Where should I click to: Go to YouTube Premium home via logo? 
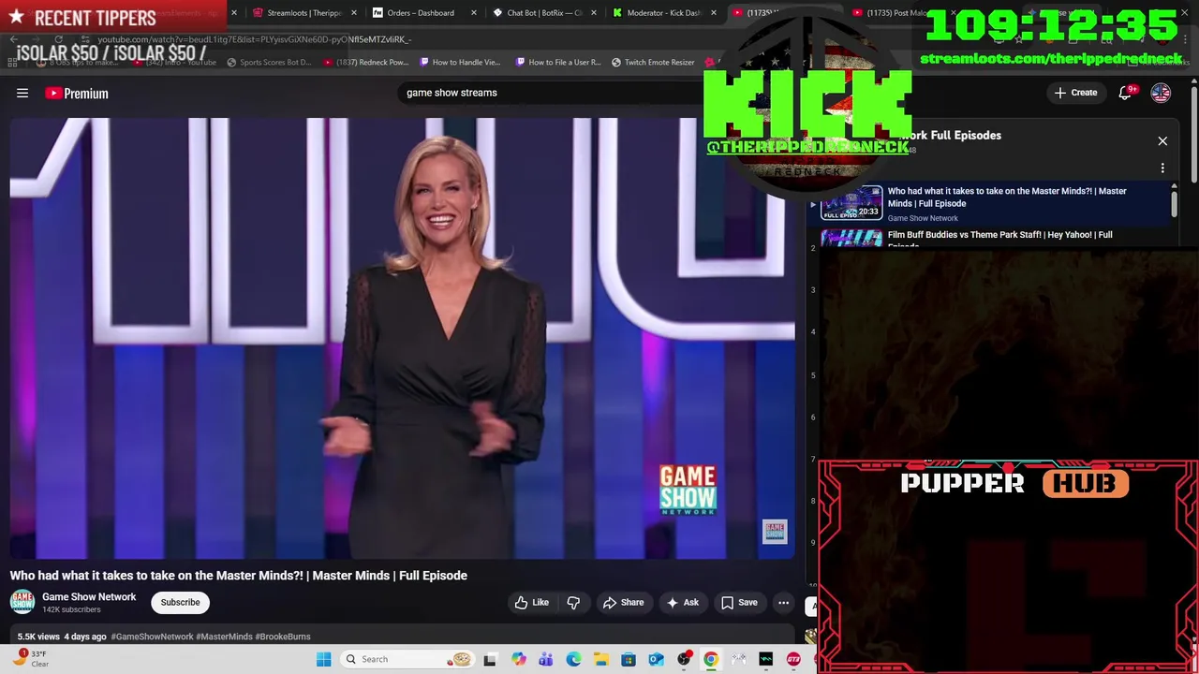(x=77, y=93)
